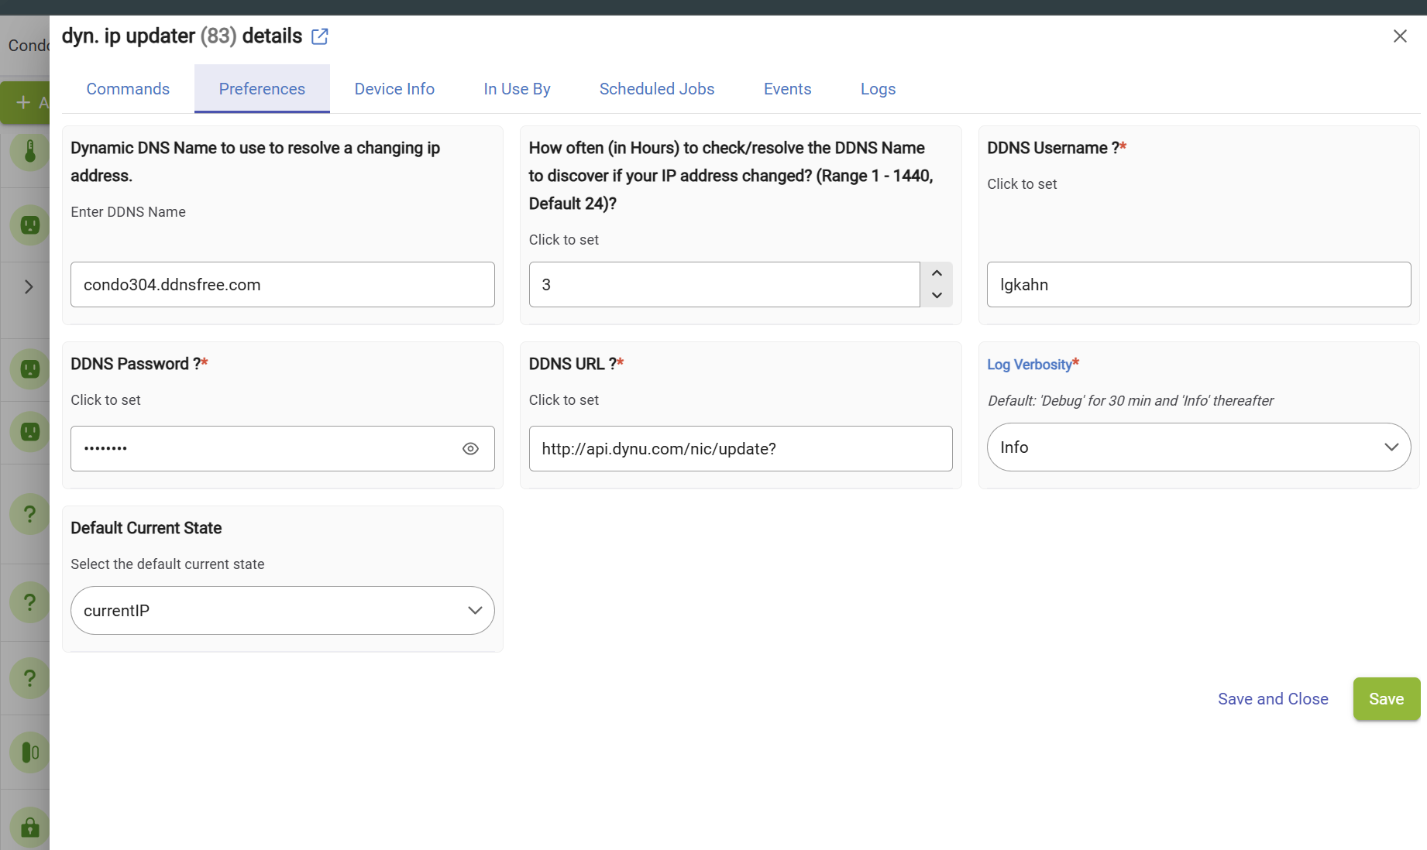1427x850 pixels.
Task: Click the DDNS Username input field
Action: [x=1198, y=285]
